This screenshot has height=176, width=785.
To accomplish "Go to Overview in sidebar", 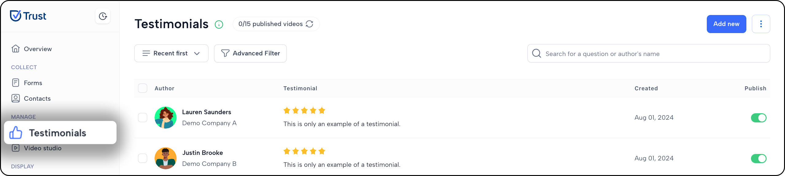I will 32,49.
